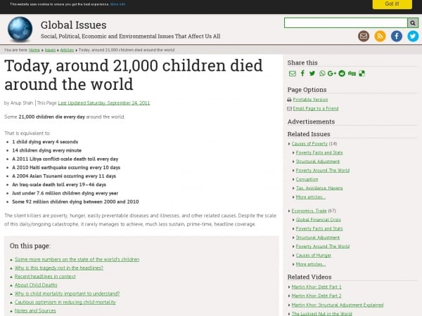
Task: Click the article title heading
Action: click(x=134, y=74)
